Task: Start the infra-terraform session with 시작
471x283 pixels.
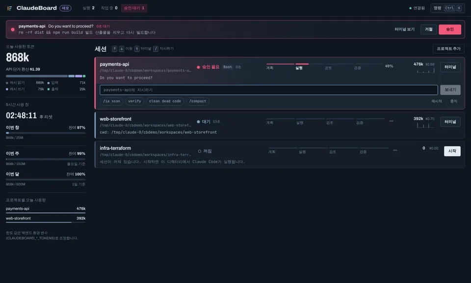Action: point(452,151)
